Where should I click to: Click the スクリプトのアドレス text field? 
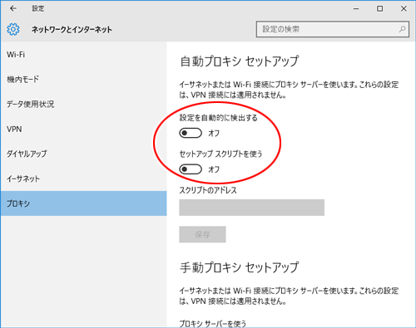coord(251,208)
